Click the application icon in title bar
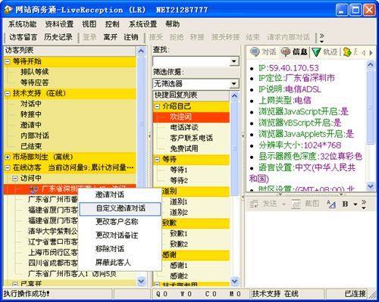379x302 pixels. (8, 10)
